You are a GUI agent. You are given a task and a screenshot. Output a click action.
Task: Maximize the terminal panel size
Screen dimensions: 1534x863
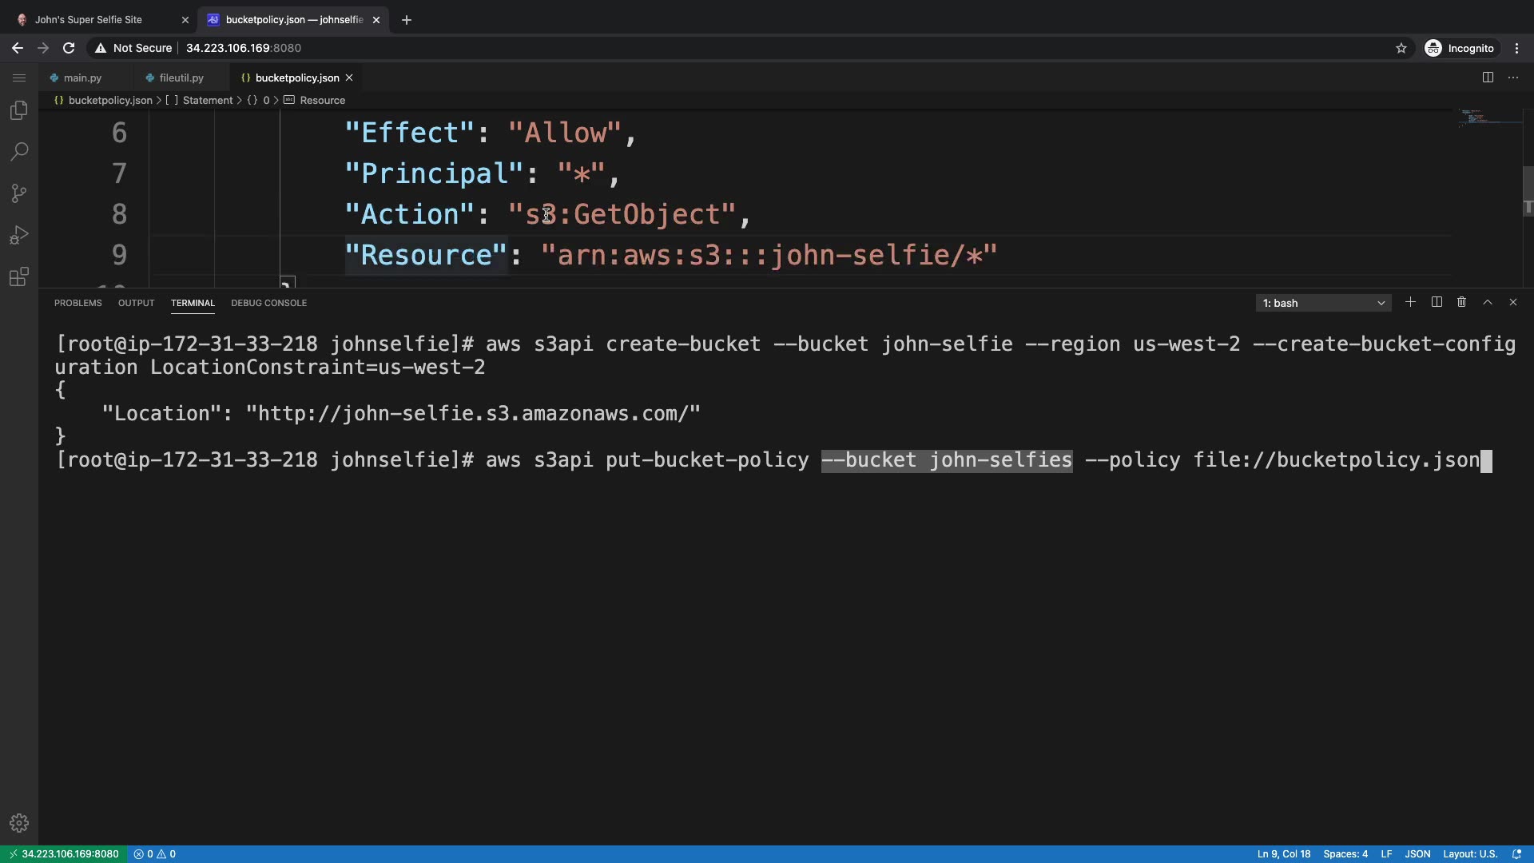pos(1488,303)
